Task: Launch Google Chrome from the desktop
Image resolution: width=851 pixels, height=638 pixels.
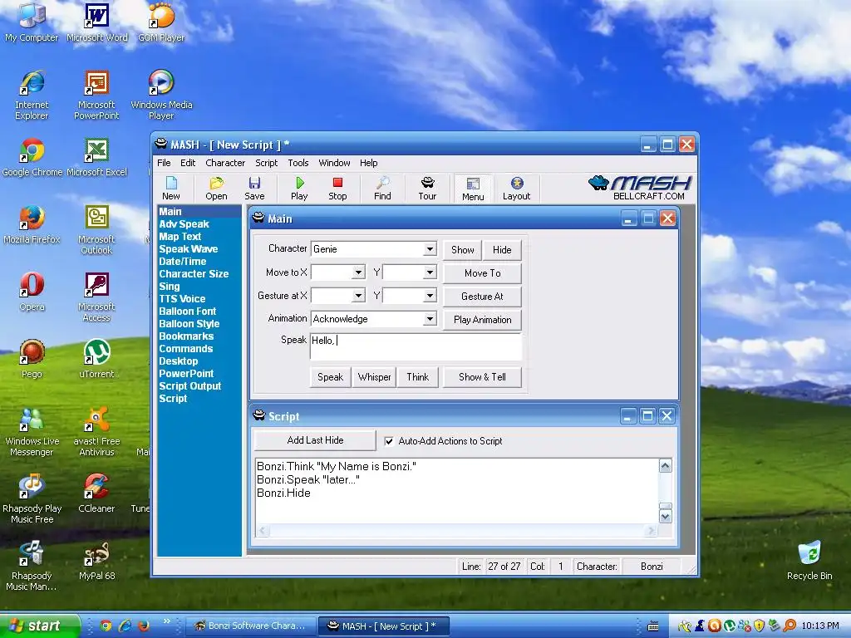Action: pyautogui.click(x=32, y=157)
